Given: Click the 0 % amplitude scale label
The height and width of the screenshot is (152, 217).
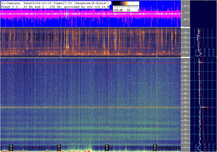Looking at the screenshot, I should (187, 13).
